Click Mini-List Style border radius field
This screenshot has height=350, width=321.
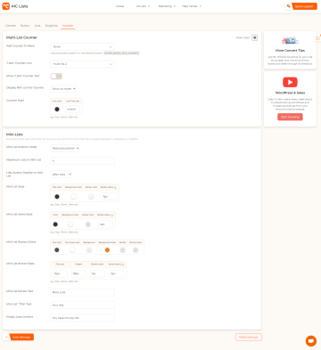pos(109,197)
